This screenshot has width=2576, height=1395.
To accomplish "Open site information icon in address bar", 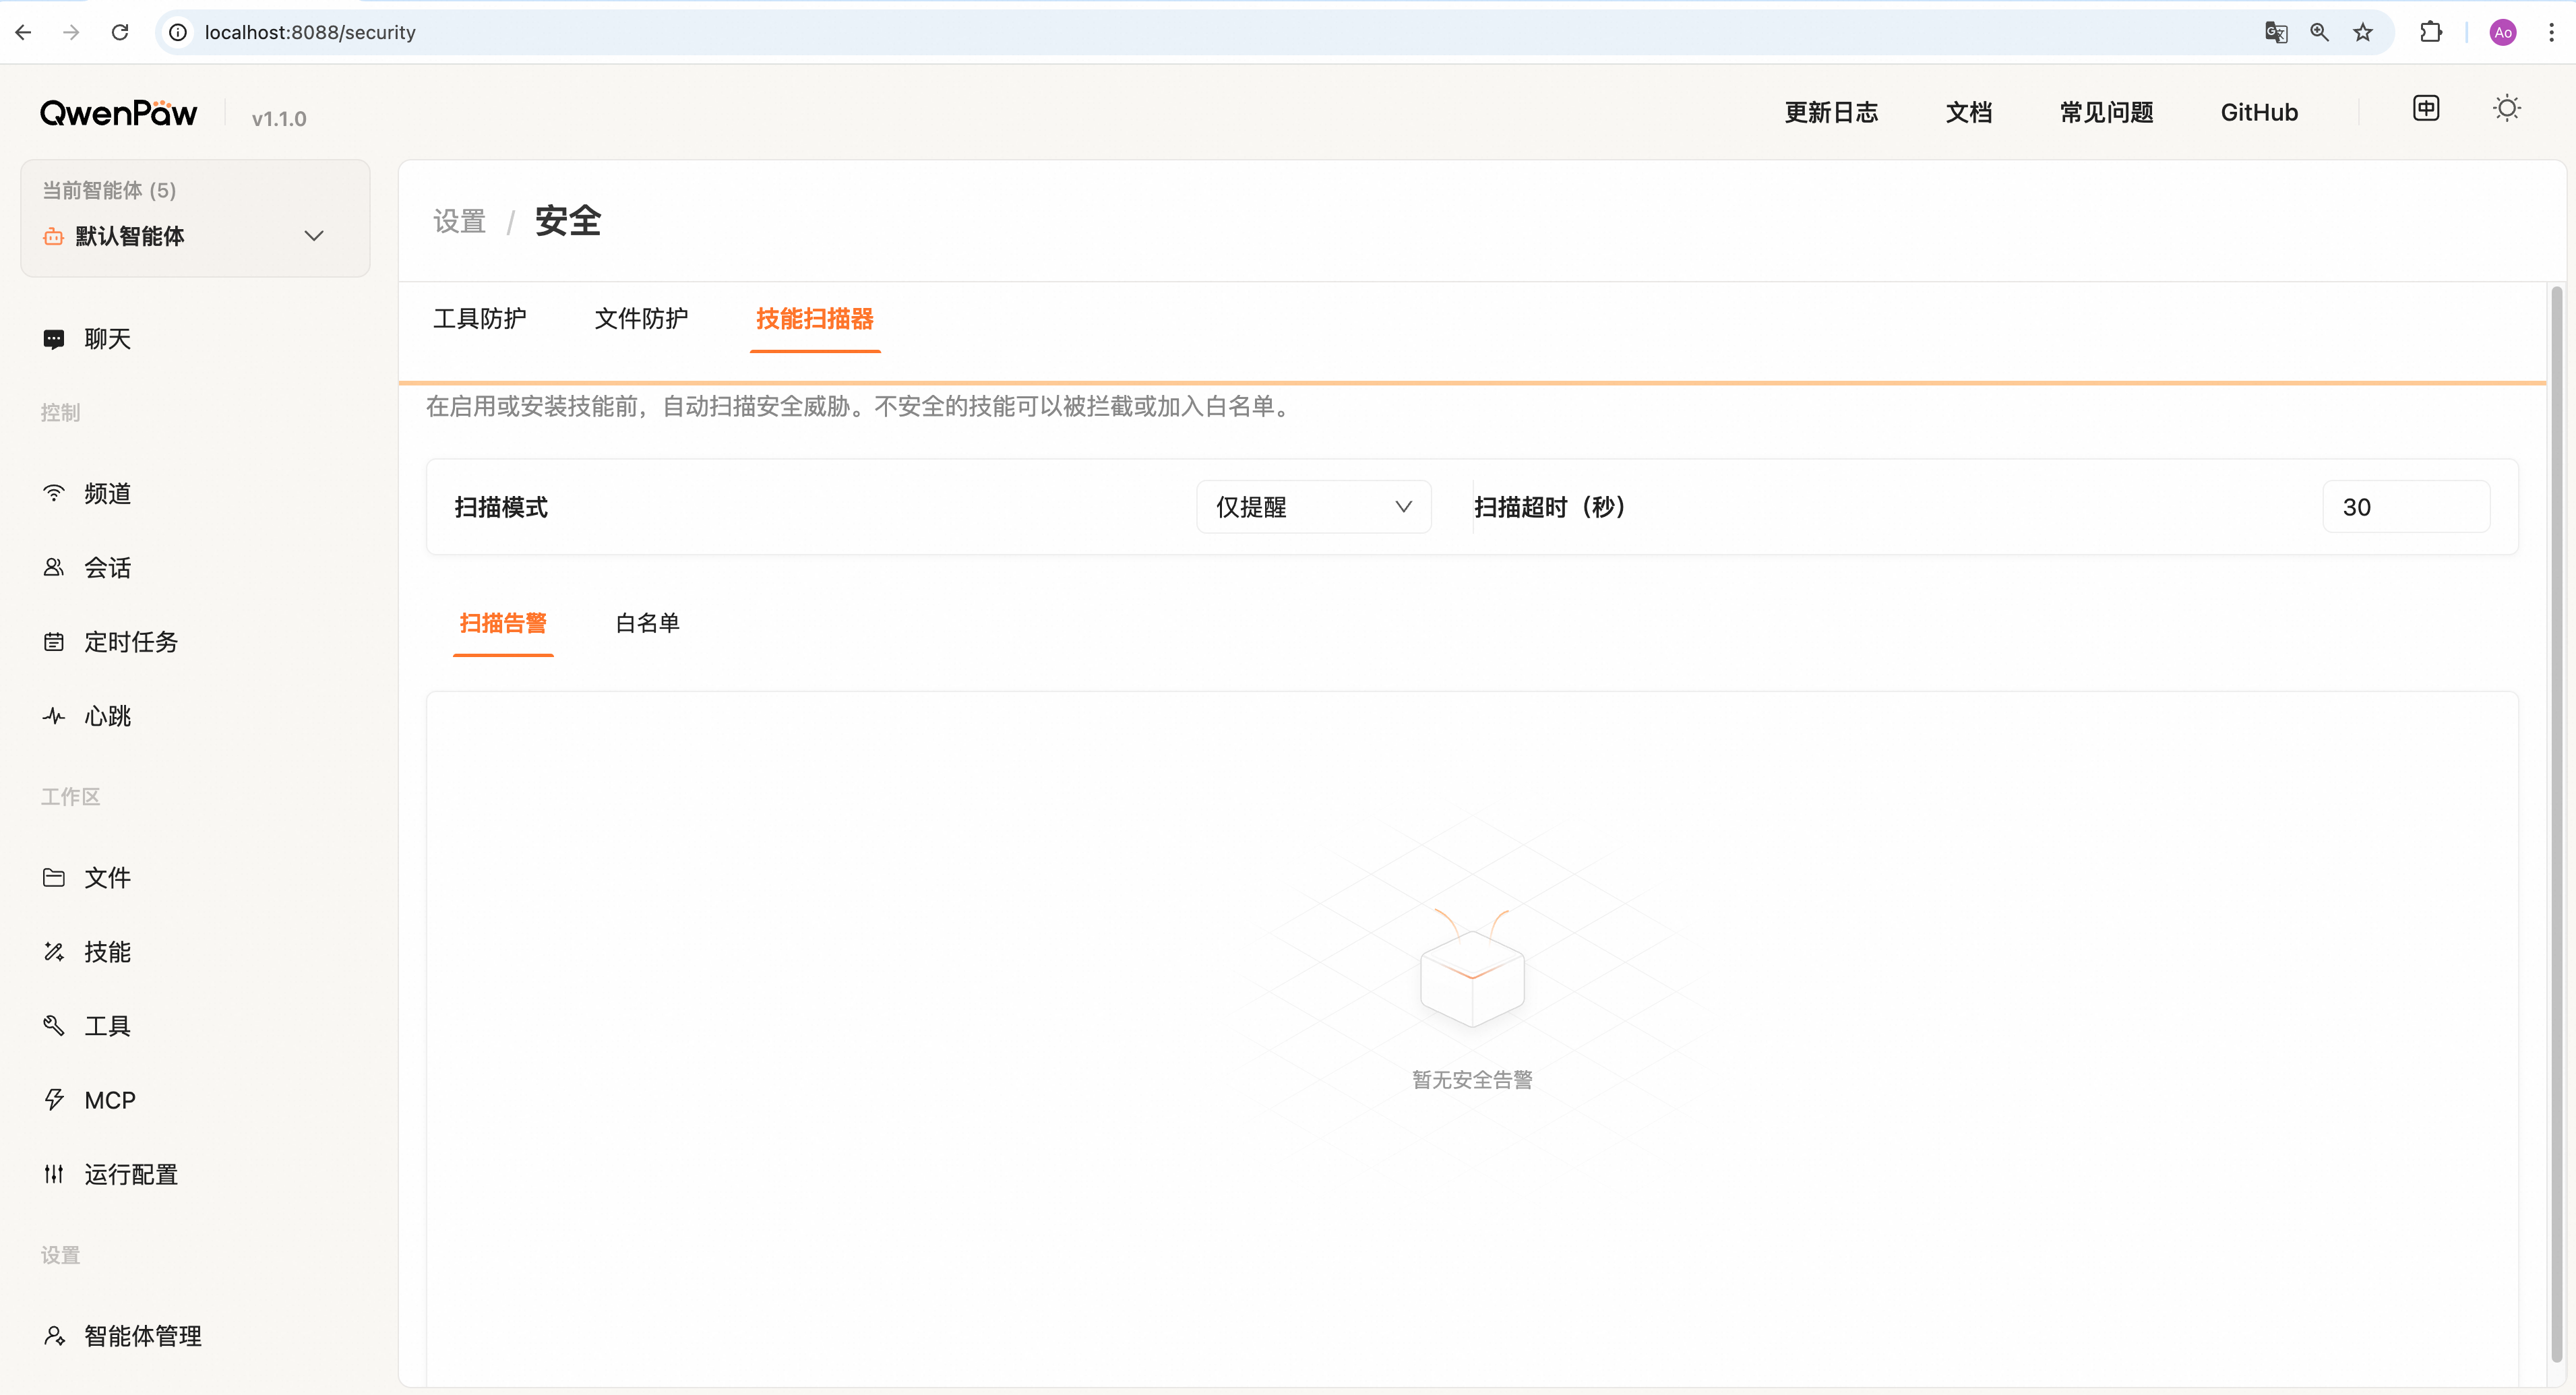I will pyautogui.click(x=178, y=32).
